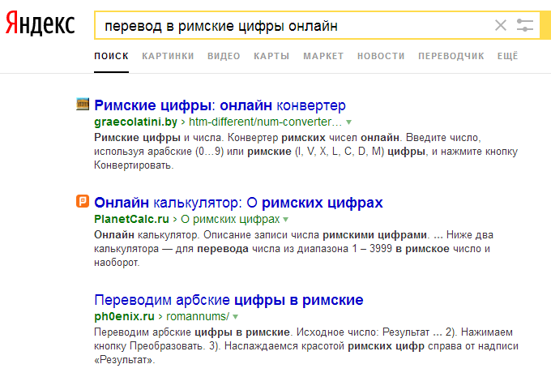Click snippet text 'Конвертер римских чисел онлайн'
The width and height of the screenshot is (551, 377).
click(x=314, y=138)
